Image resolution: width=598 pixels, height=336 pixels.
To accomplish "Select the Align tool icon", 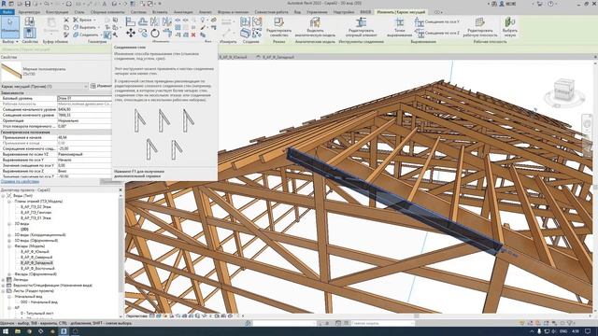I will click(x=131, y=22).
